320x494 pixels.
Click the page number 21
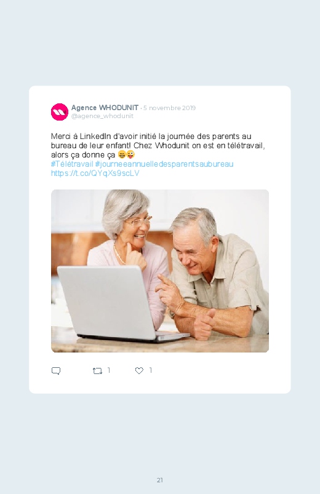[x=160, y=480]
